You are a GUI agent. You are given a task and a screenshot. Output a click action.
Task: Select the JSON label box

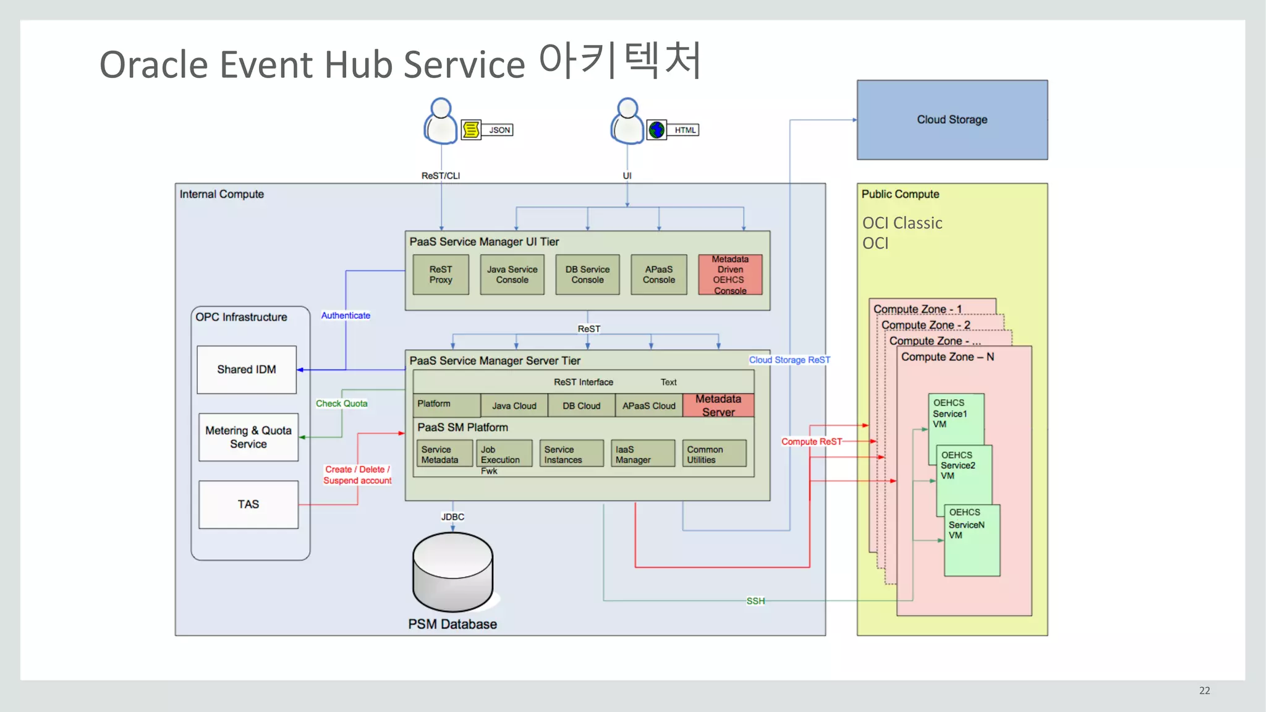tap(499, 130)
